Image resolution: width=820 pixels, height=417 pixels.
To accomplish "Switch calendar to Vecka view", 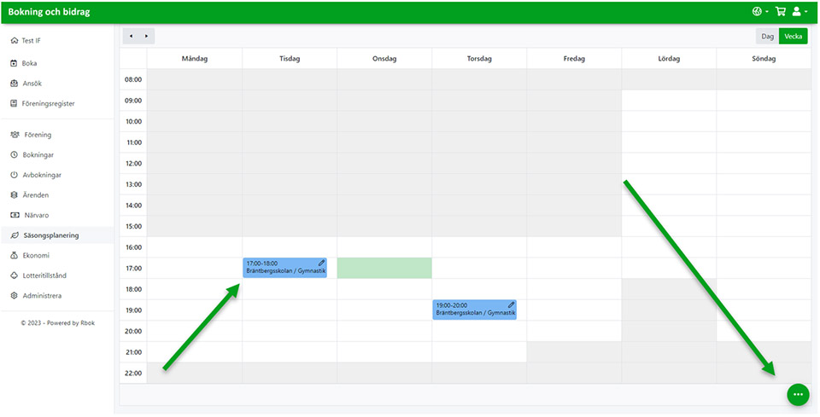I will (x=793, y=37).
